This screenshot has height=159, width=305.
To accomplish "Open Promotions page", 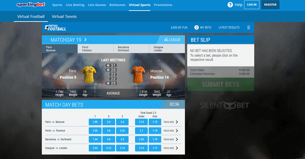I will (x=163, y=5).
